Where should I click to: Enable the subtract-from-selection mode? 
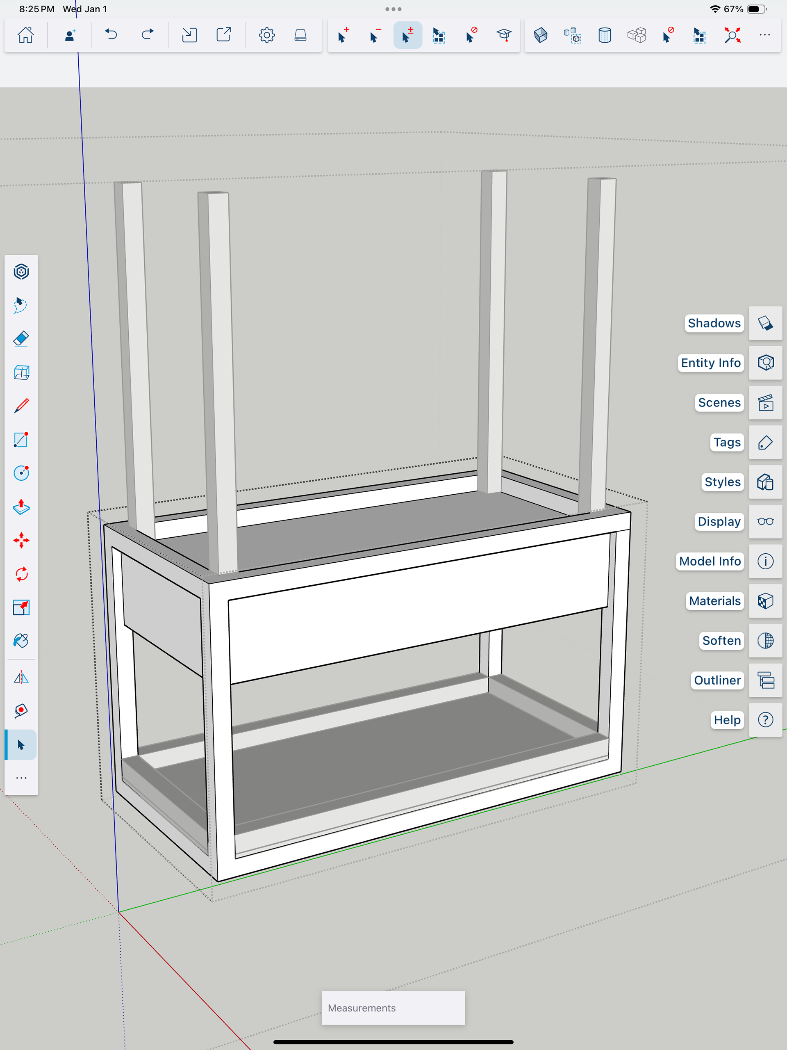pyautogui.click(x=375, y=35)
